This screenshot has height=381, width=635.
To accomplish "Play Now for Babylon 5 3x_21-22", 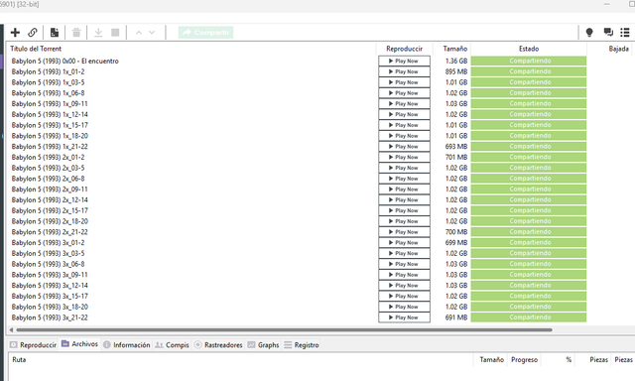I will coord(404,317).
